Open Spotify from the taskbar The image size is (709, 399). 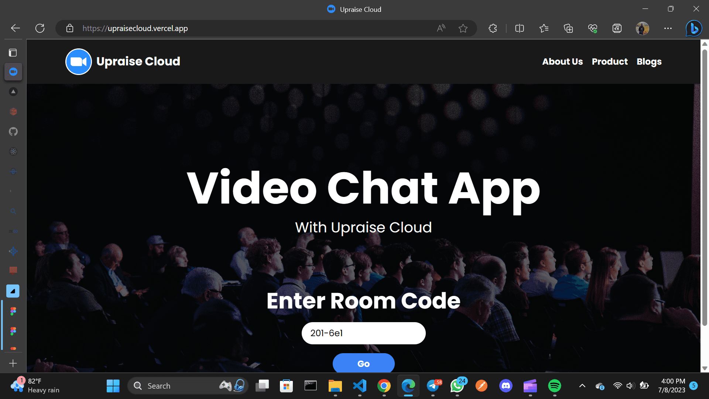click(554, 386)
